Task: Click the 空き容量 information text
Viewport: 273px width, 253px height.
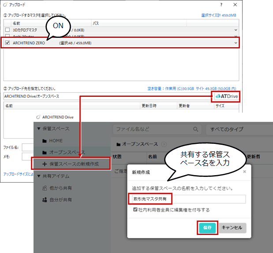Action: [192, 88]
